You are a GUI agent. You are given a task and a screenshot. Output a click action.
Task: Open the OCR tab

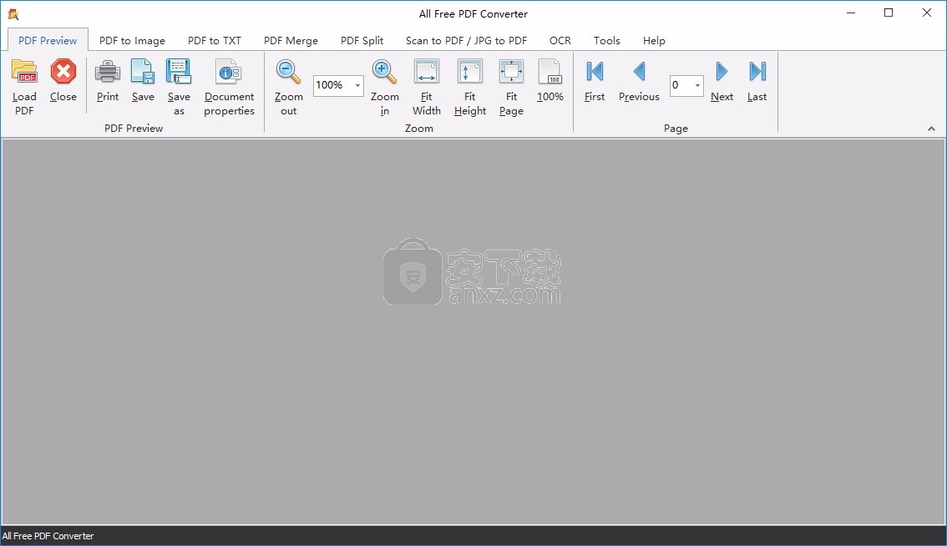click(560, 40)
